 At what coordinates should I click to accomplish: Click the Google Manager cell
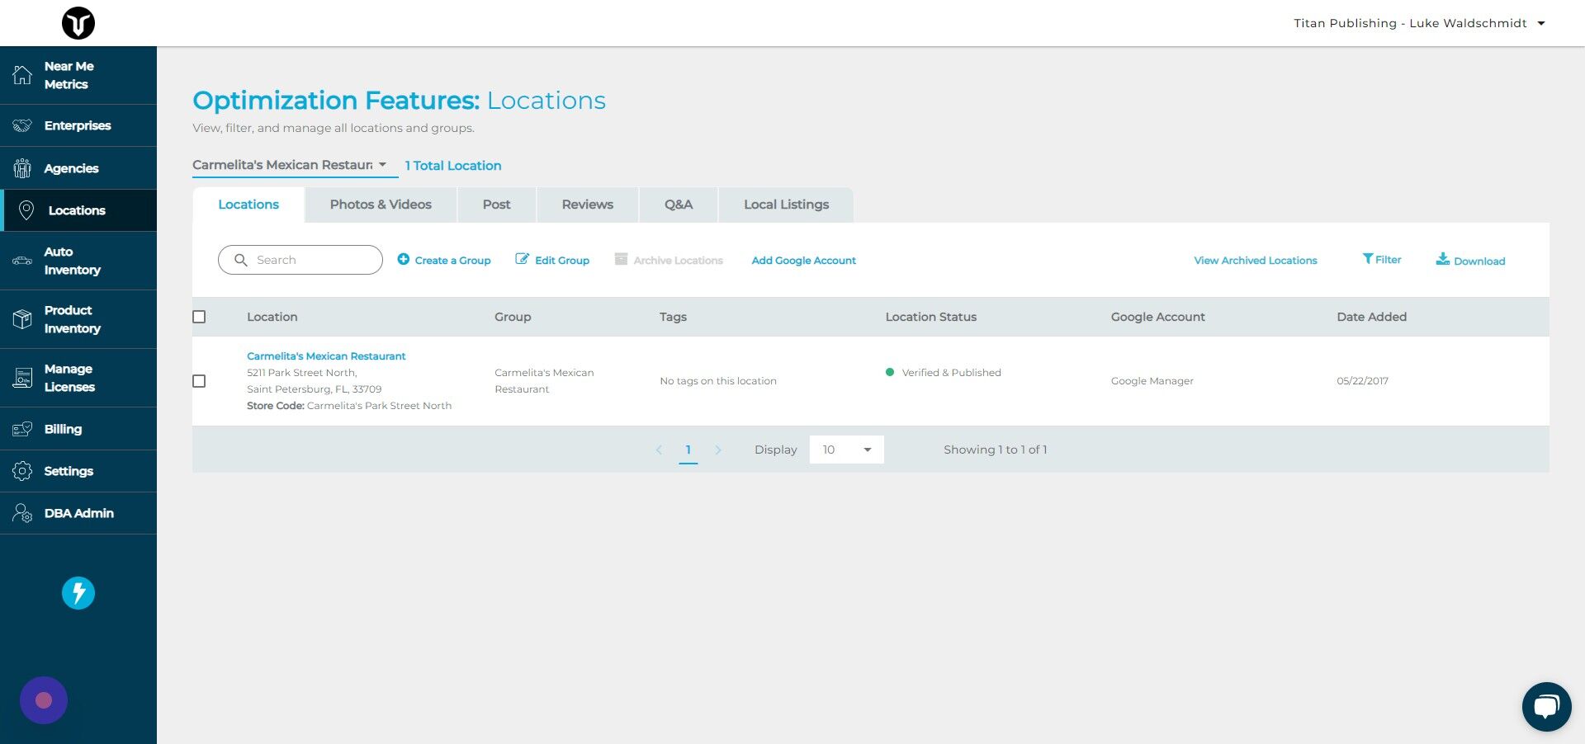coord(1152,381)
